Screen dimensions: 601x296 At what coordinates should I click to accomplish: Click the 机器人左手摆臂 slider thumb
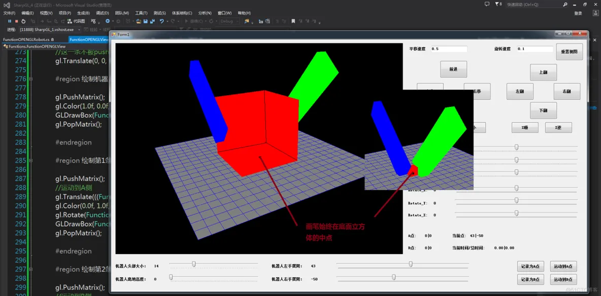point(411,264)
